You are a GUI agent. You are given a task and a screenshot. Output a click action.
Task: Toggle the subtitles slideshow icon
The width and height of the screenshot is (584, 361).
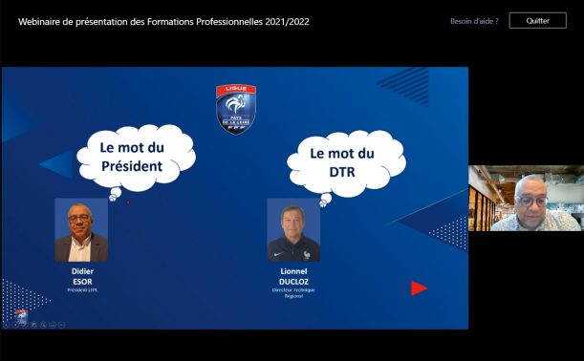(53, 325)
